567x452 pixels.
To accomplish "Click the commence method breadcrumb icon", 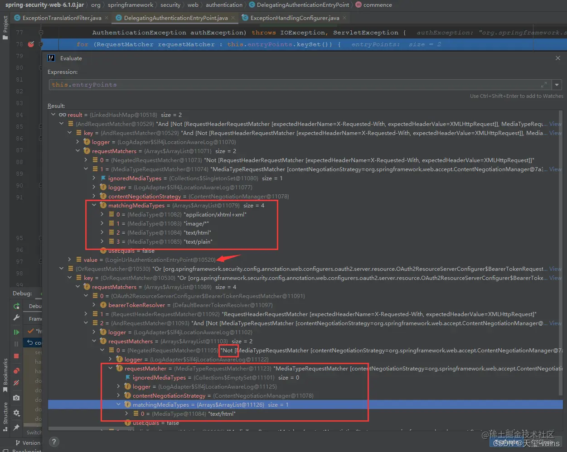I will click(x=359, y=5).
